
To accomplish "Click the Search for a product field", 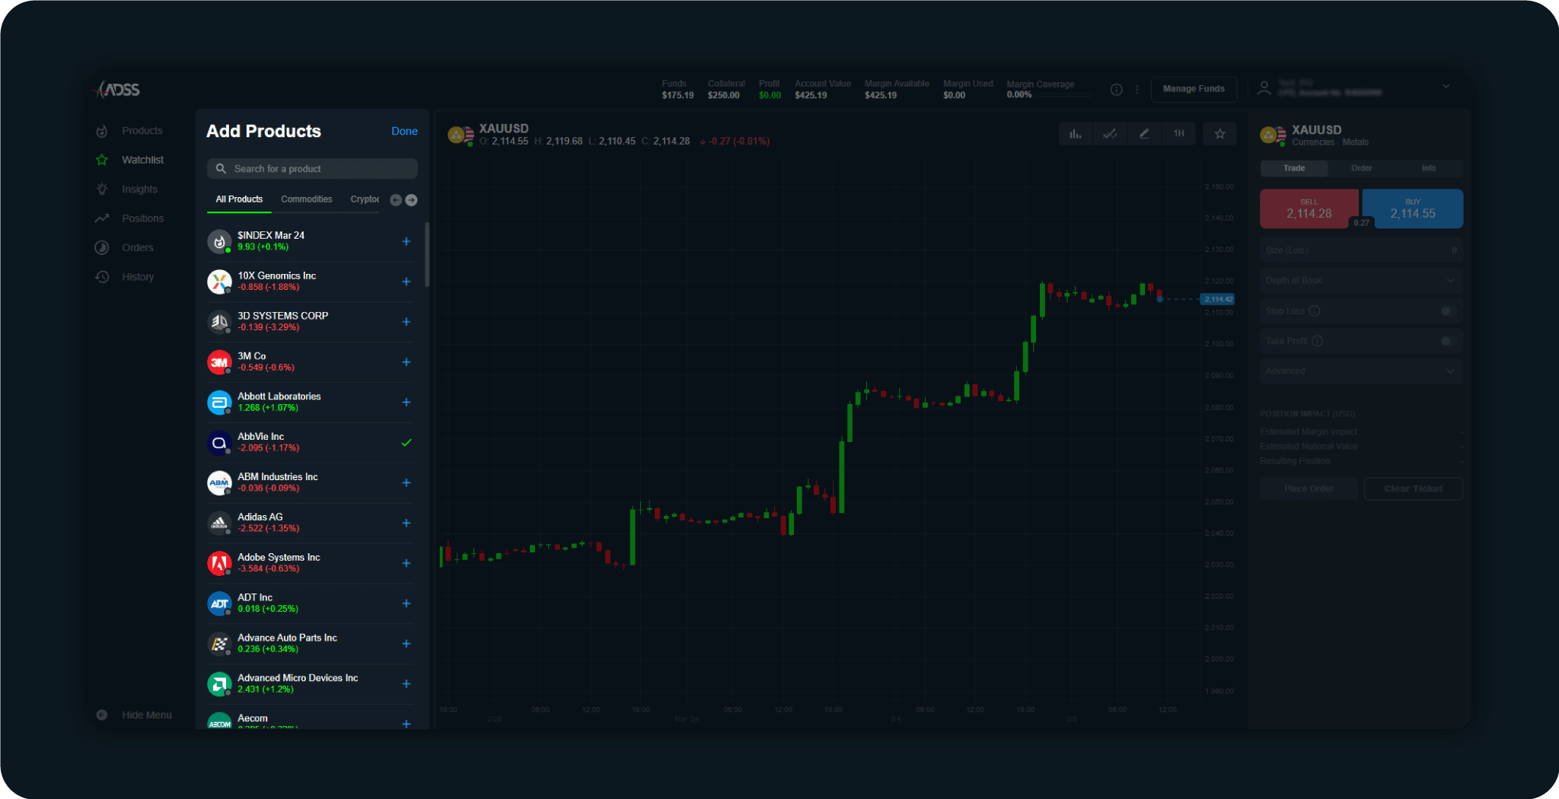I will coord(312,169).
